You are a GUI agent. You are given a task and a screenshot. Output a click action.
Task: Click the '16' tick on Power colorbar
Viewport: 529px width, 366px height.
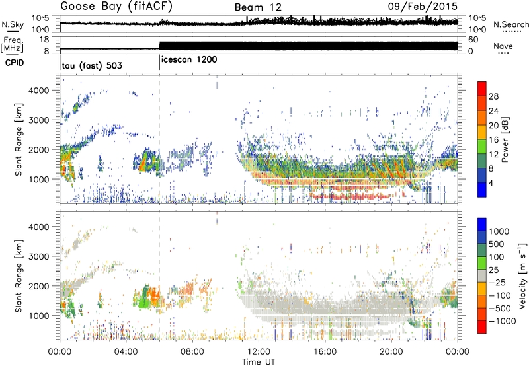coord(493,140)
